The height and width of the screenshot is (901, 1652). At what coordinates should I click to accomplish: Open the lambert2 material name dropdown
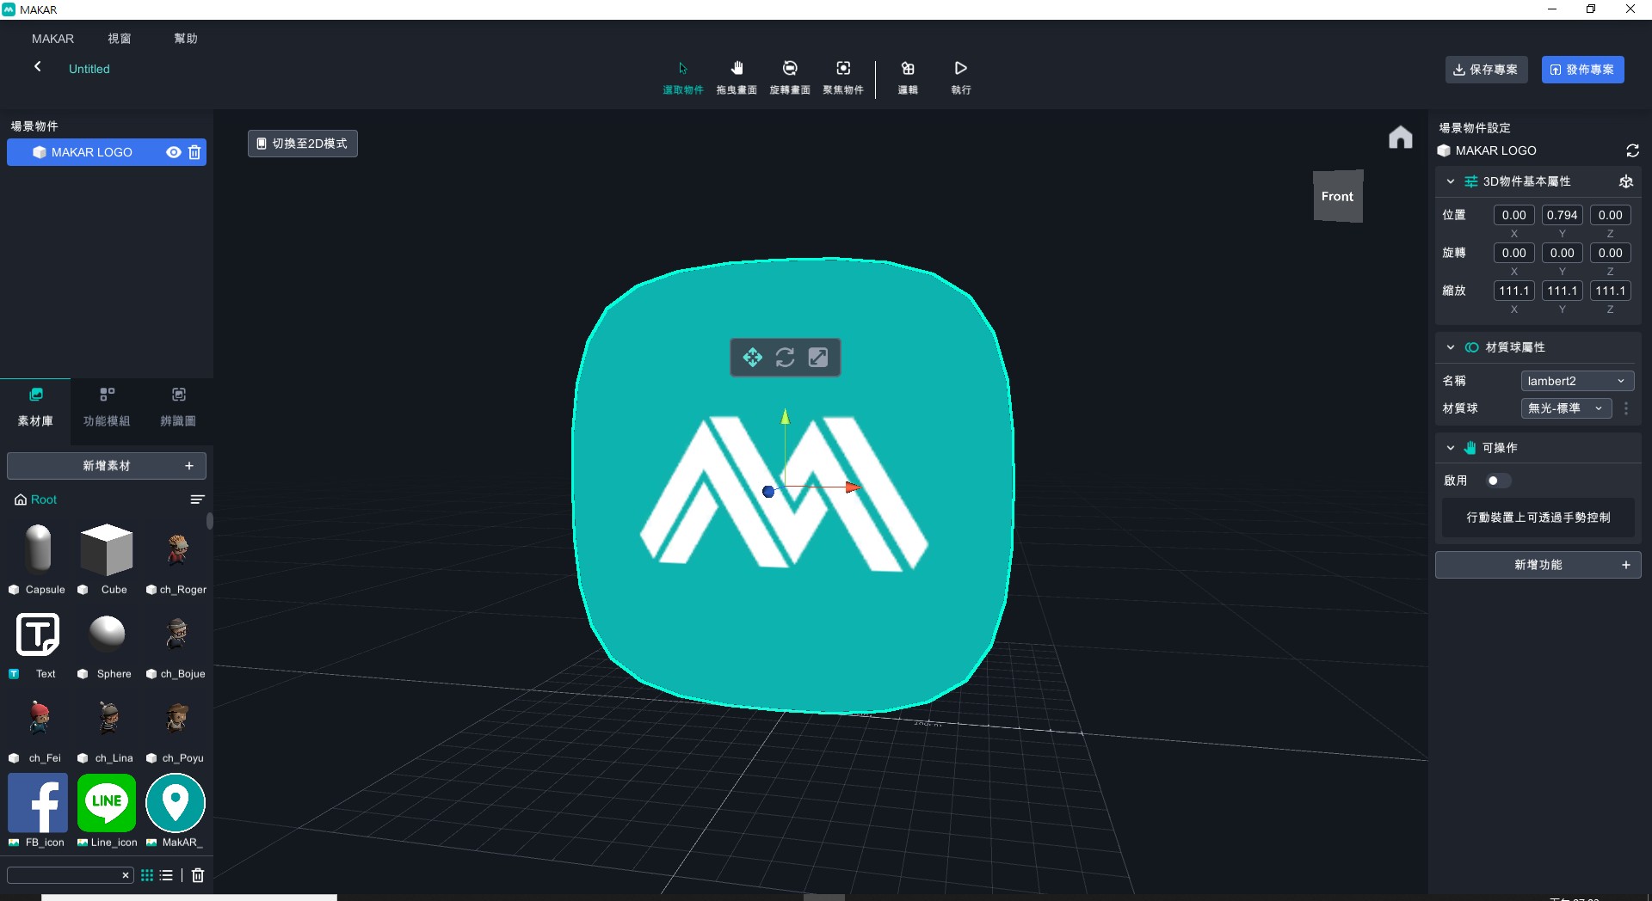click(1577, 381)
